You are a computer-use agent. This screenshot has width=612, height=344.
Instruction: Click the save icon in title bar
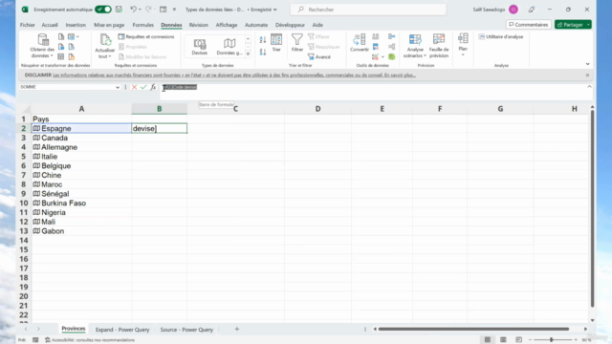click(119, 9)
